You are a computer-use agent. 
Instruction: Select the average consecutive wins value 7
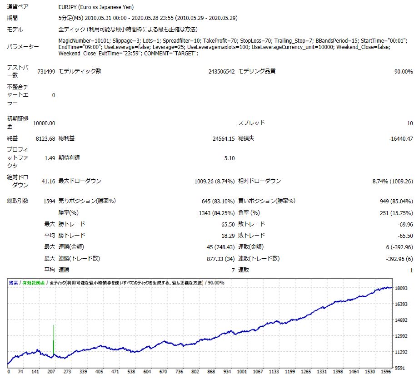coord(233,271)
